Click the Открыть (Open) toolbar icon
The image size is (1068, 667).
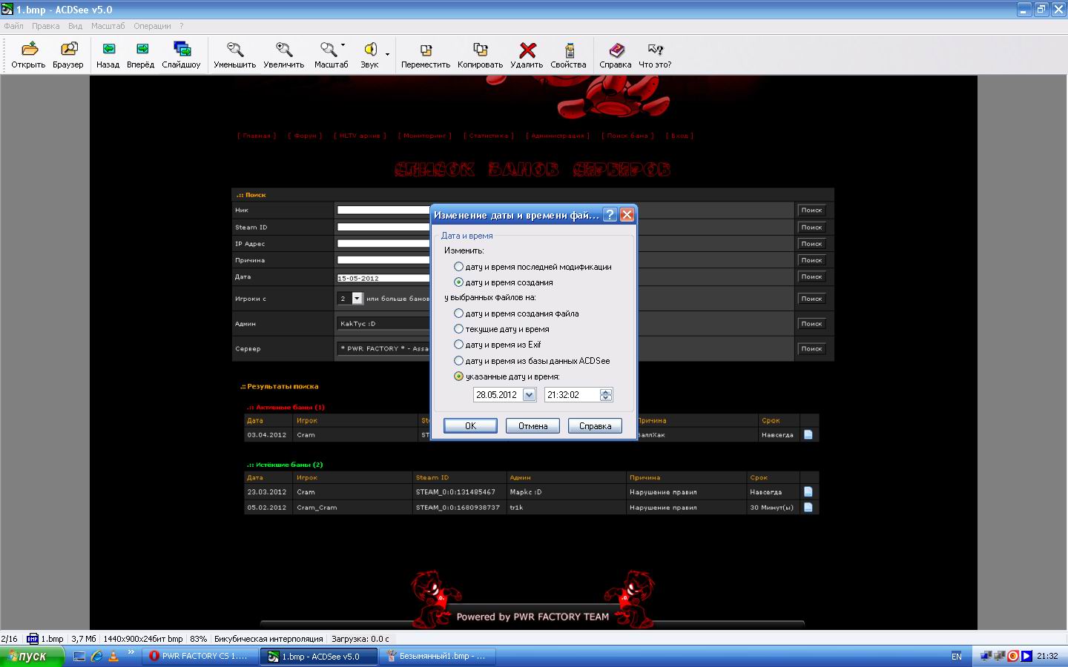[x=29, y=55]
